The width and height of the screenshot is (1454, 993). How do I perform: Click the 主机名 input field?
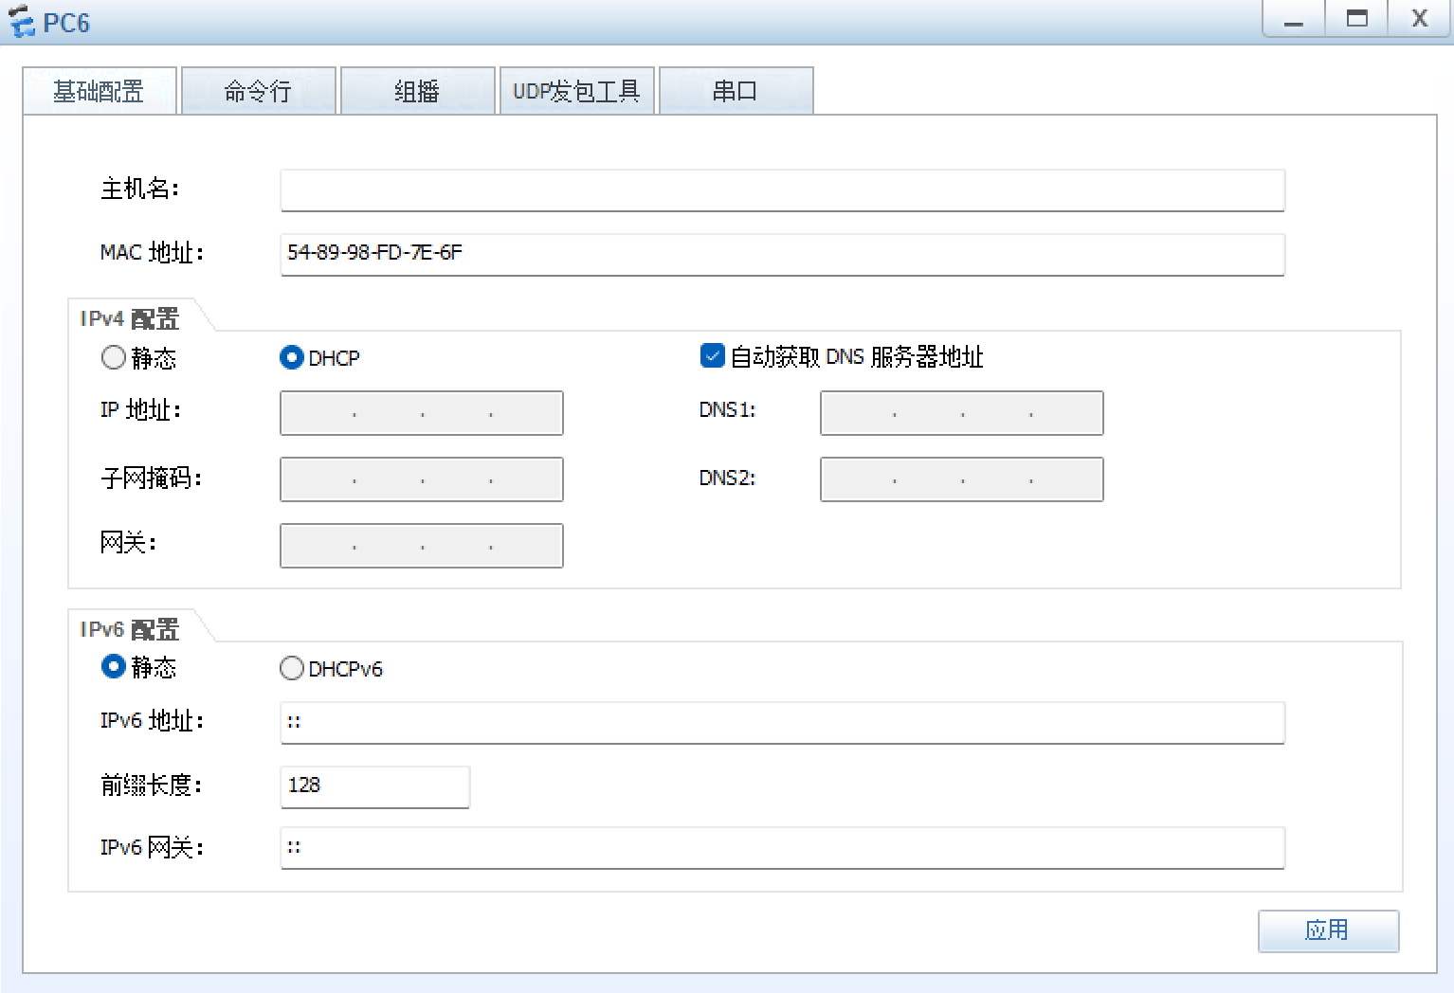781,190
